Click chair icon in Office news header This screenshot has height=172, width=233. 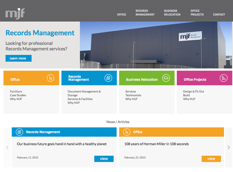[x=127, y=132]
